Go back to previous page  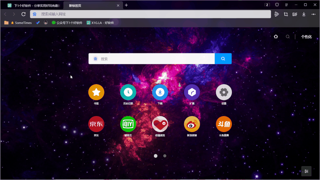pos(5,14)
